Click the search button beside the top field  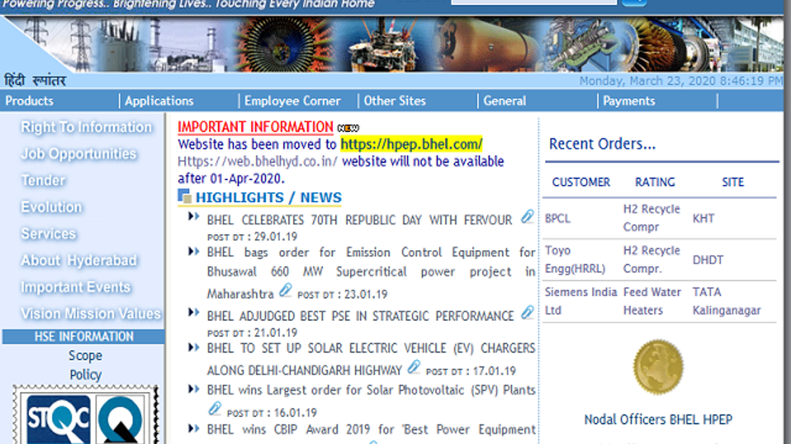pos(634,2)
